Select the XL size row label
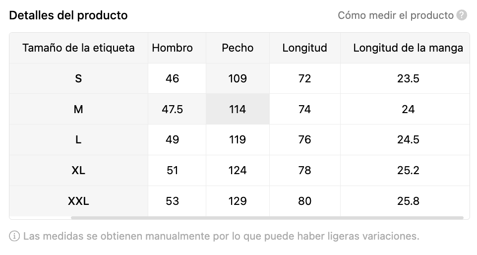The width and height of the screenshot is (477, 255). [x=78, y=171]
